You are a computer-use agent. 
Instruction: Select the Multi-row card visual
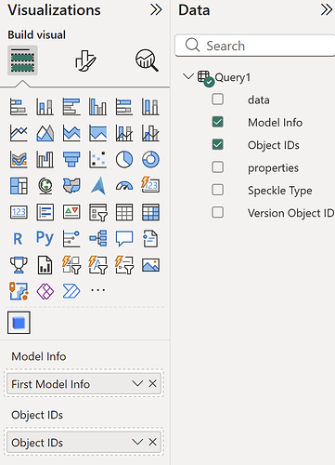45,212
